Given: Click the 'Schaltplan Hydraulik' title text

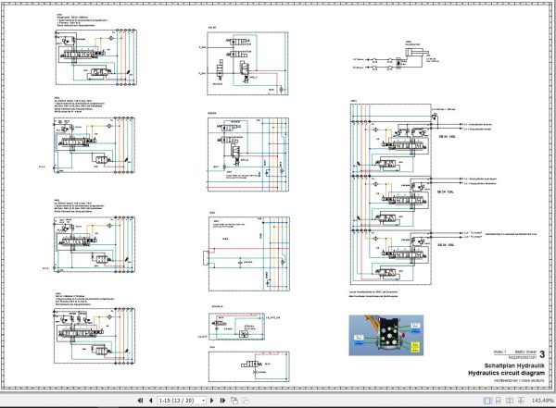Looking at the screenshot, I should point(514,365).
